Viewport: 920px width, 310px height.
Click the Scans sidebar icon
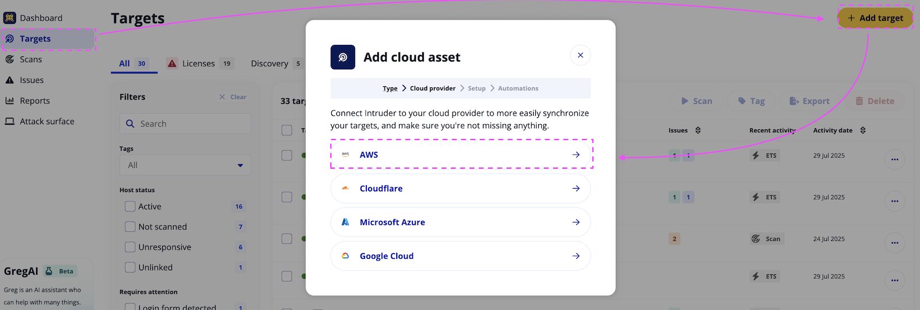[x=10, y=59]
